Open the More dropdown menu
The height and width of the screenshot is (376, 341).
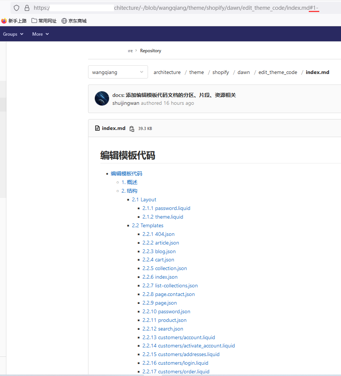(x=40, y=34)
